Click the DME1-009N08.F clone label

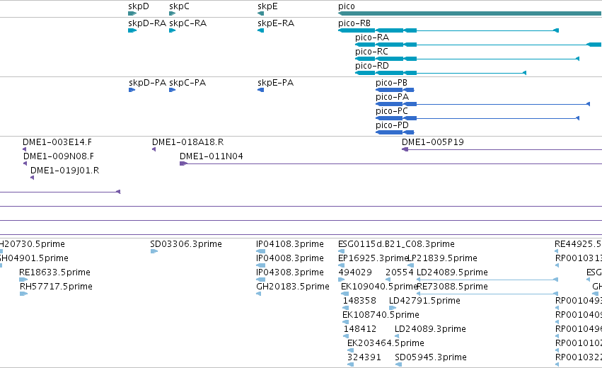pyautogui.click(x=58, y=156)
